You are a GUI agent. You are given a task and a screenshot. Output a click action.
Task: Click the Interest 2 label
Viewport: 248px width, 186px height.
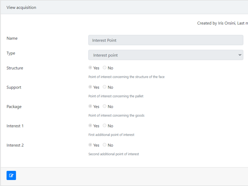(15, 145)
